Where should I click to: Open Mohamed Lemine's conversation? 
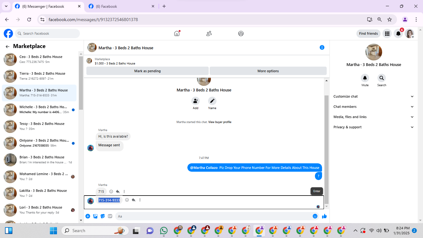[39, 177]
